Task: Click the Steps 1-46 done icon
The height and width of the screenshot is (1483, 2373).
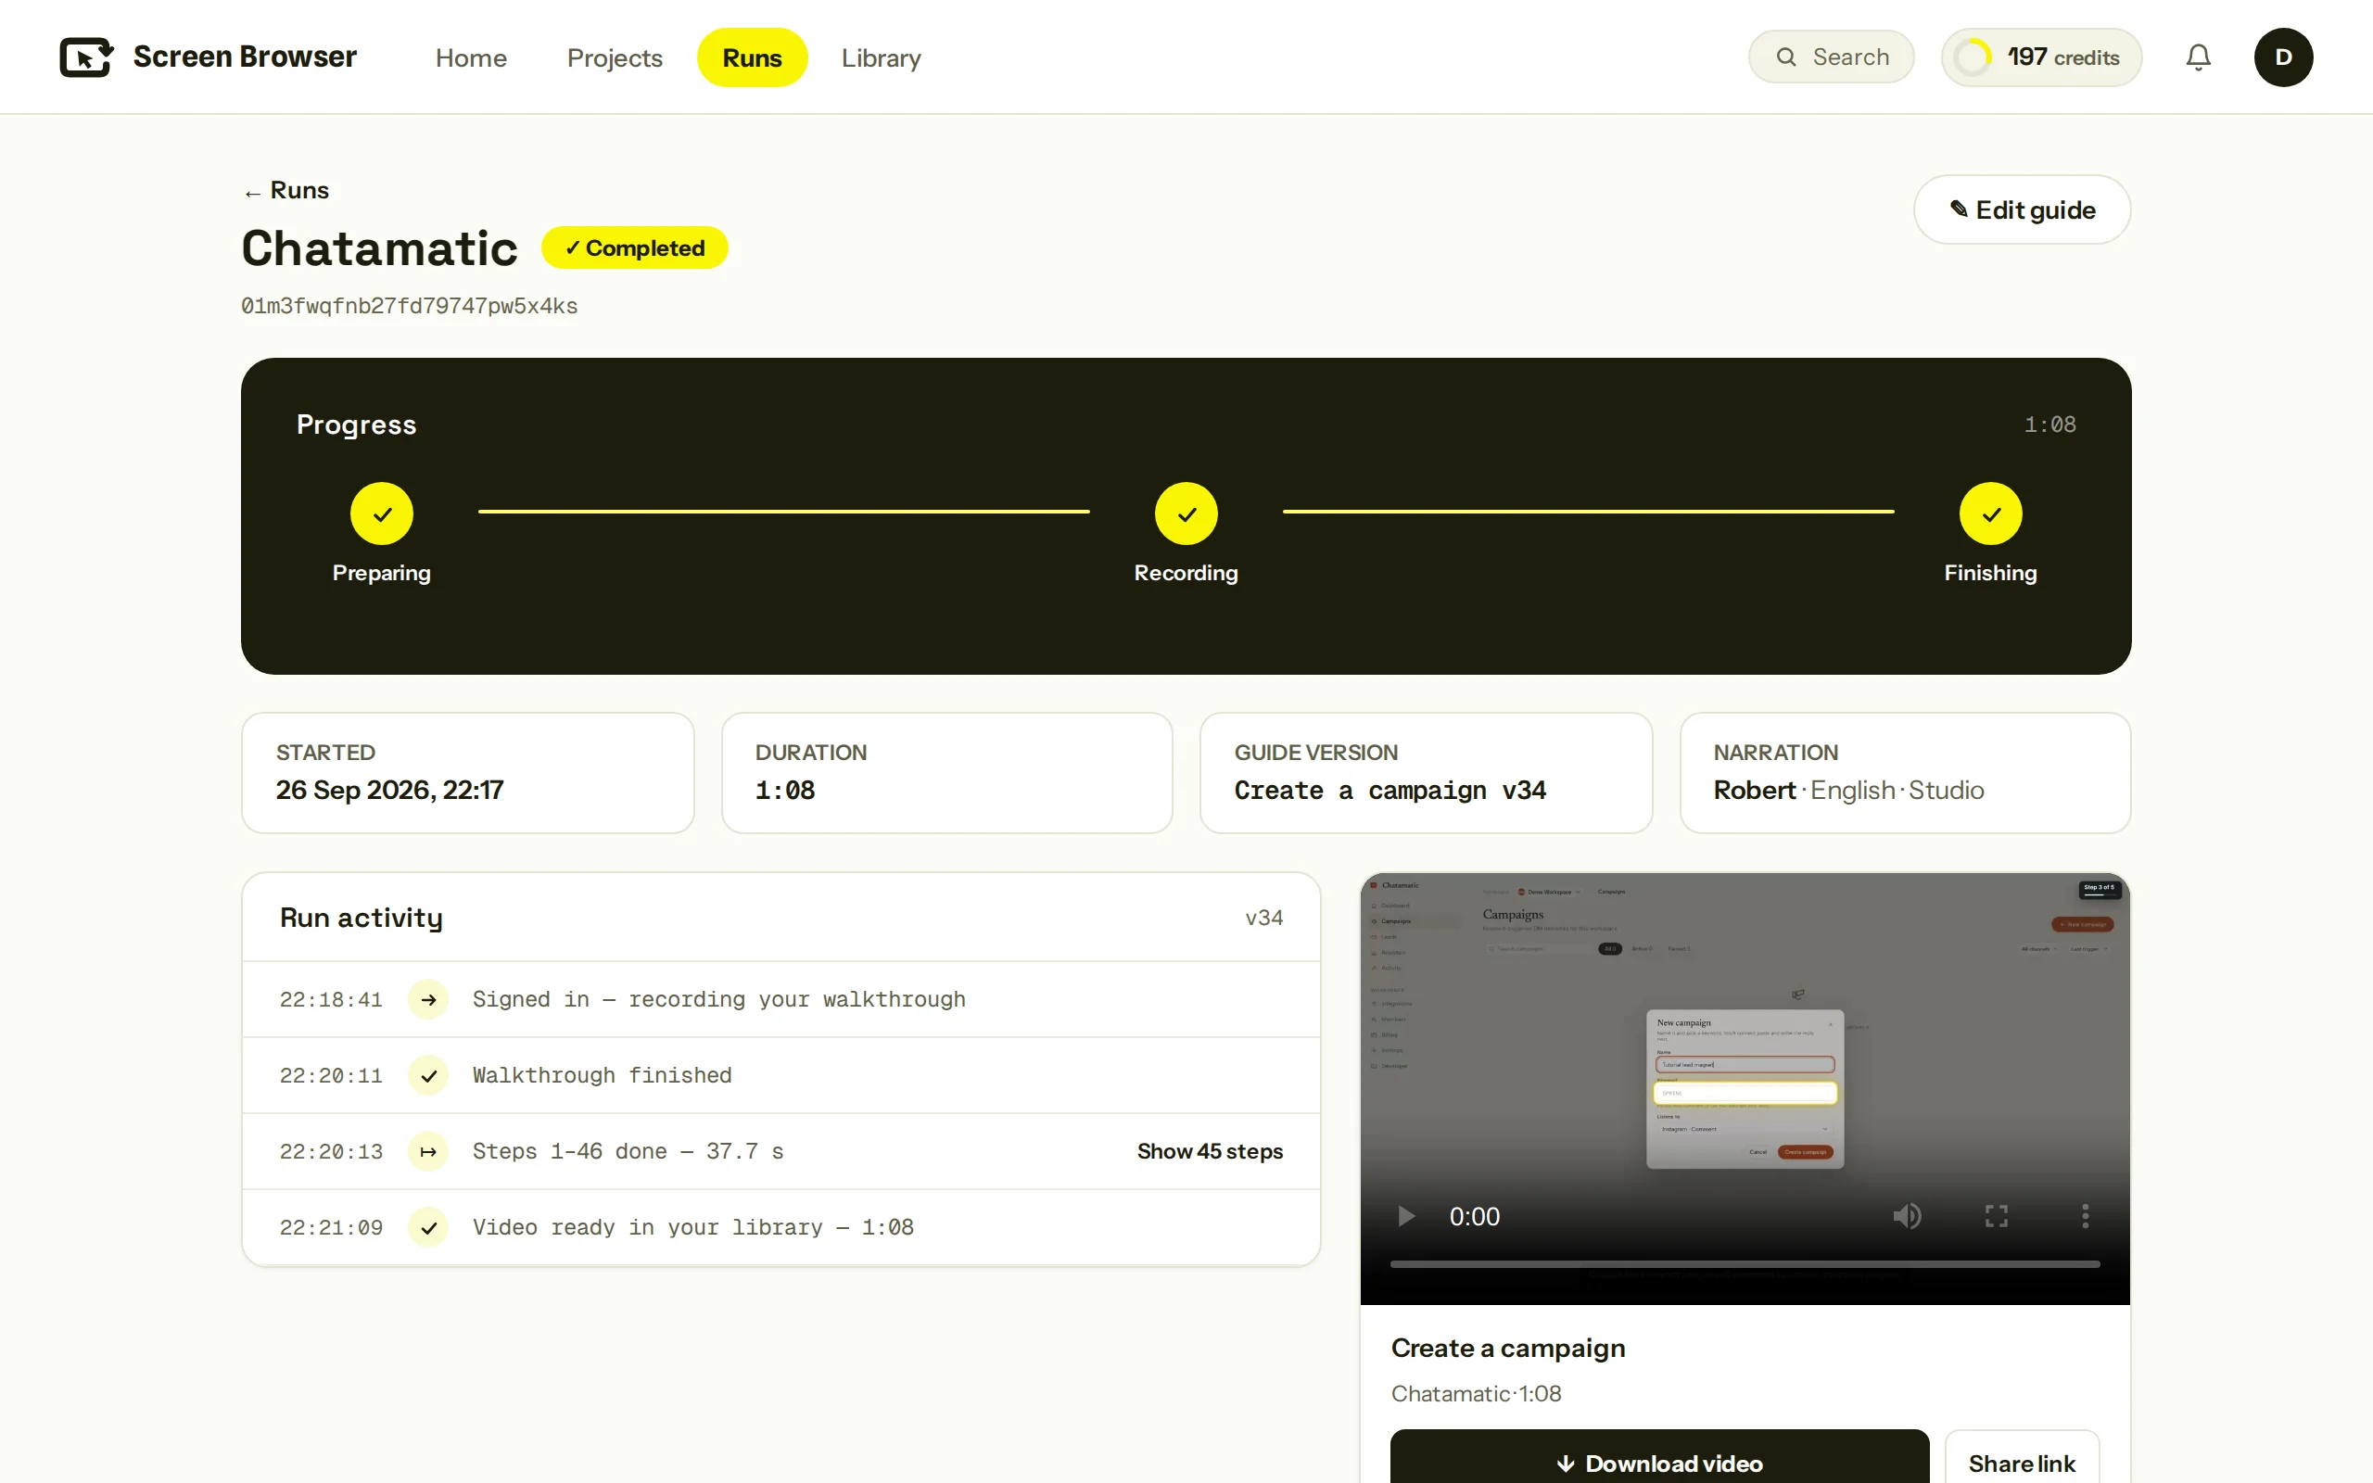Action: (x=428, y=1151)
